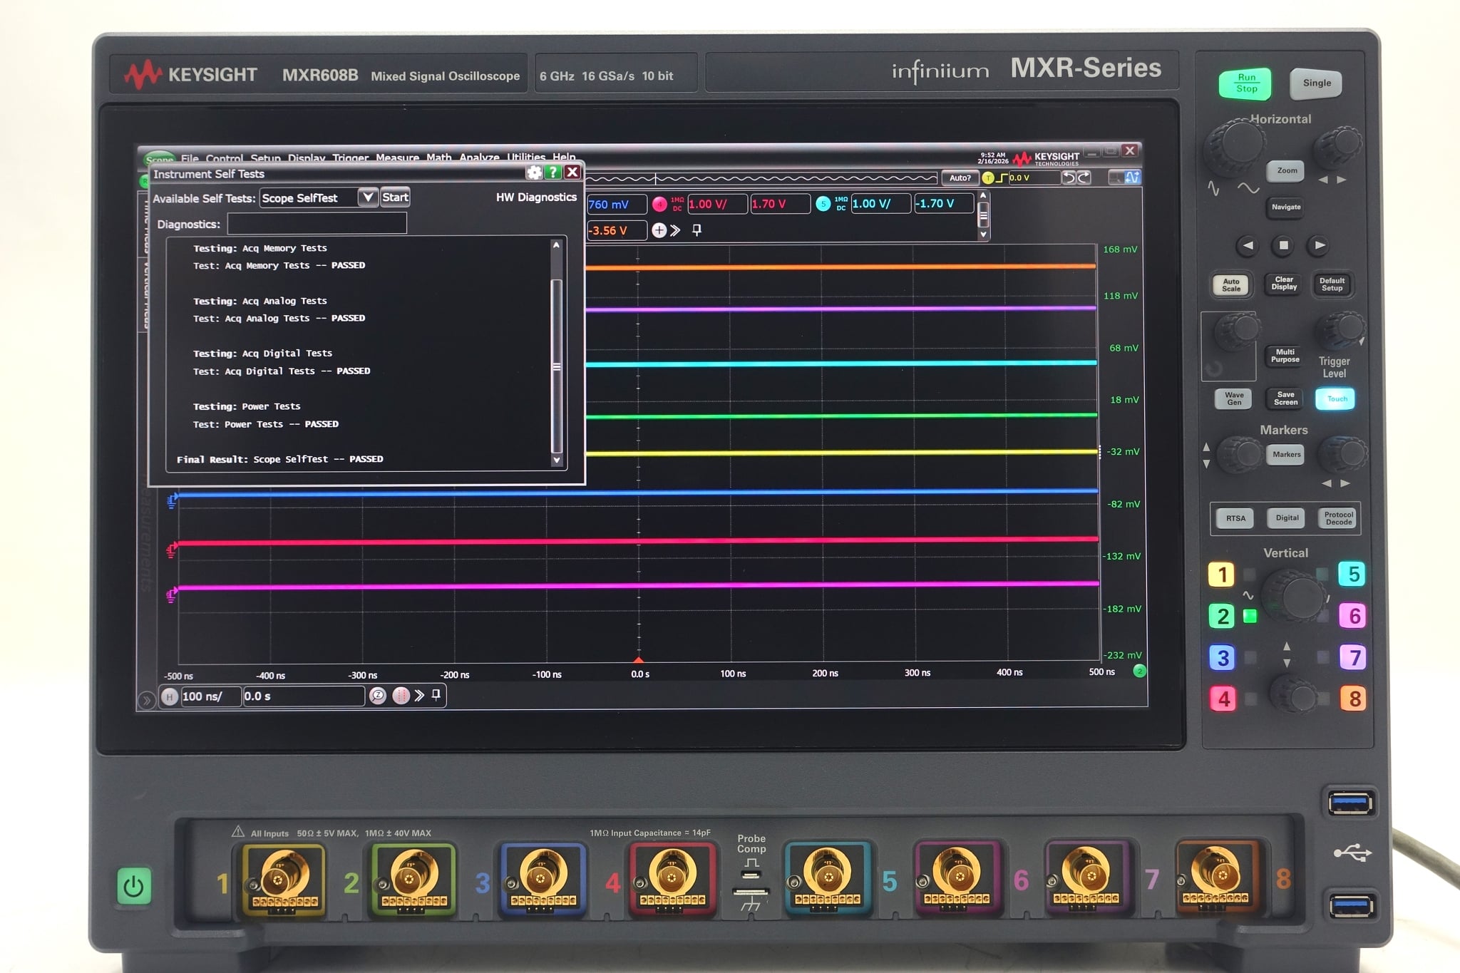Expand the bottom-left sidebar chevron
The height and width of the screenshot is (973, 1460).
(147, 700)
